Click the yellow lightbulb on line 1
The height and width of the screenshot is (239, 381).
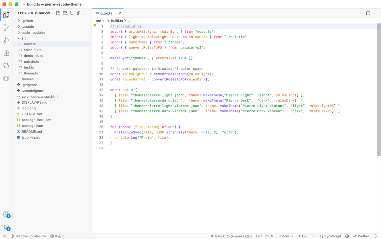[95, 26]
